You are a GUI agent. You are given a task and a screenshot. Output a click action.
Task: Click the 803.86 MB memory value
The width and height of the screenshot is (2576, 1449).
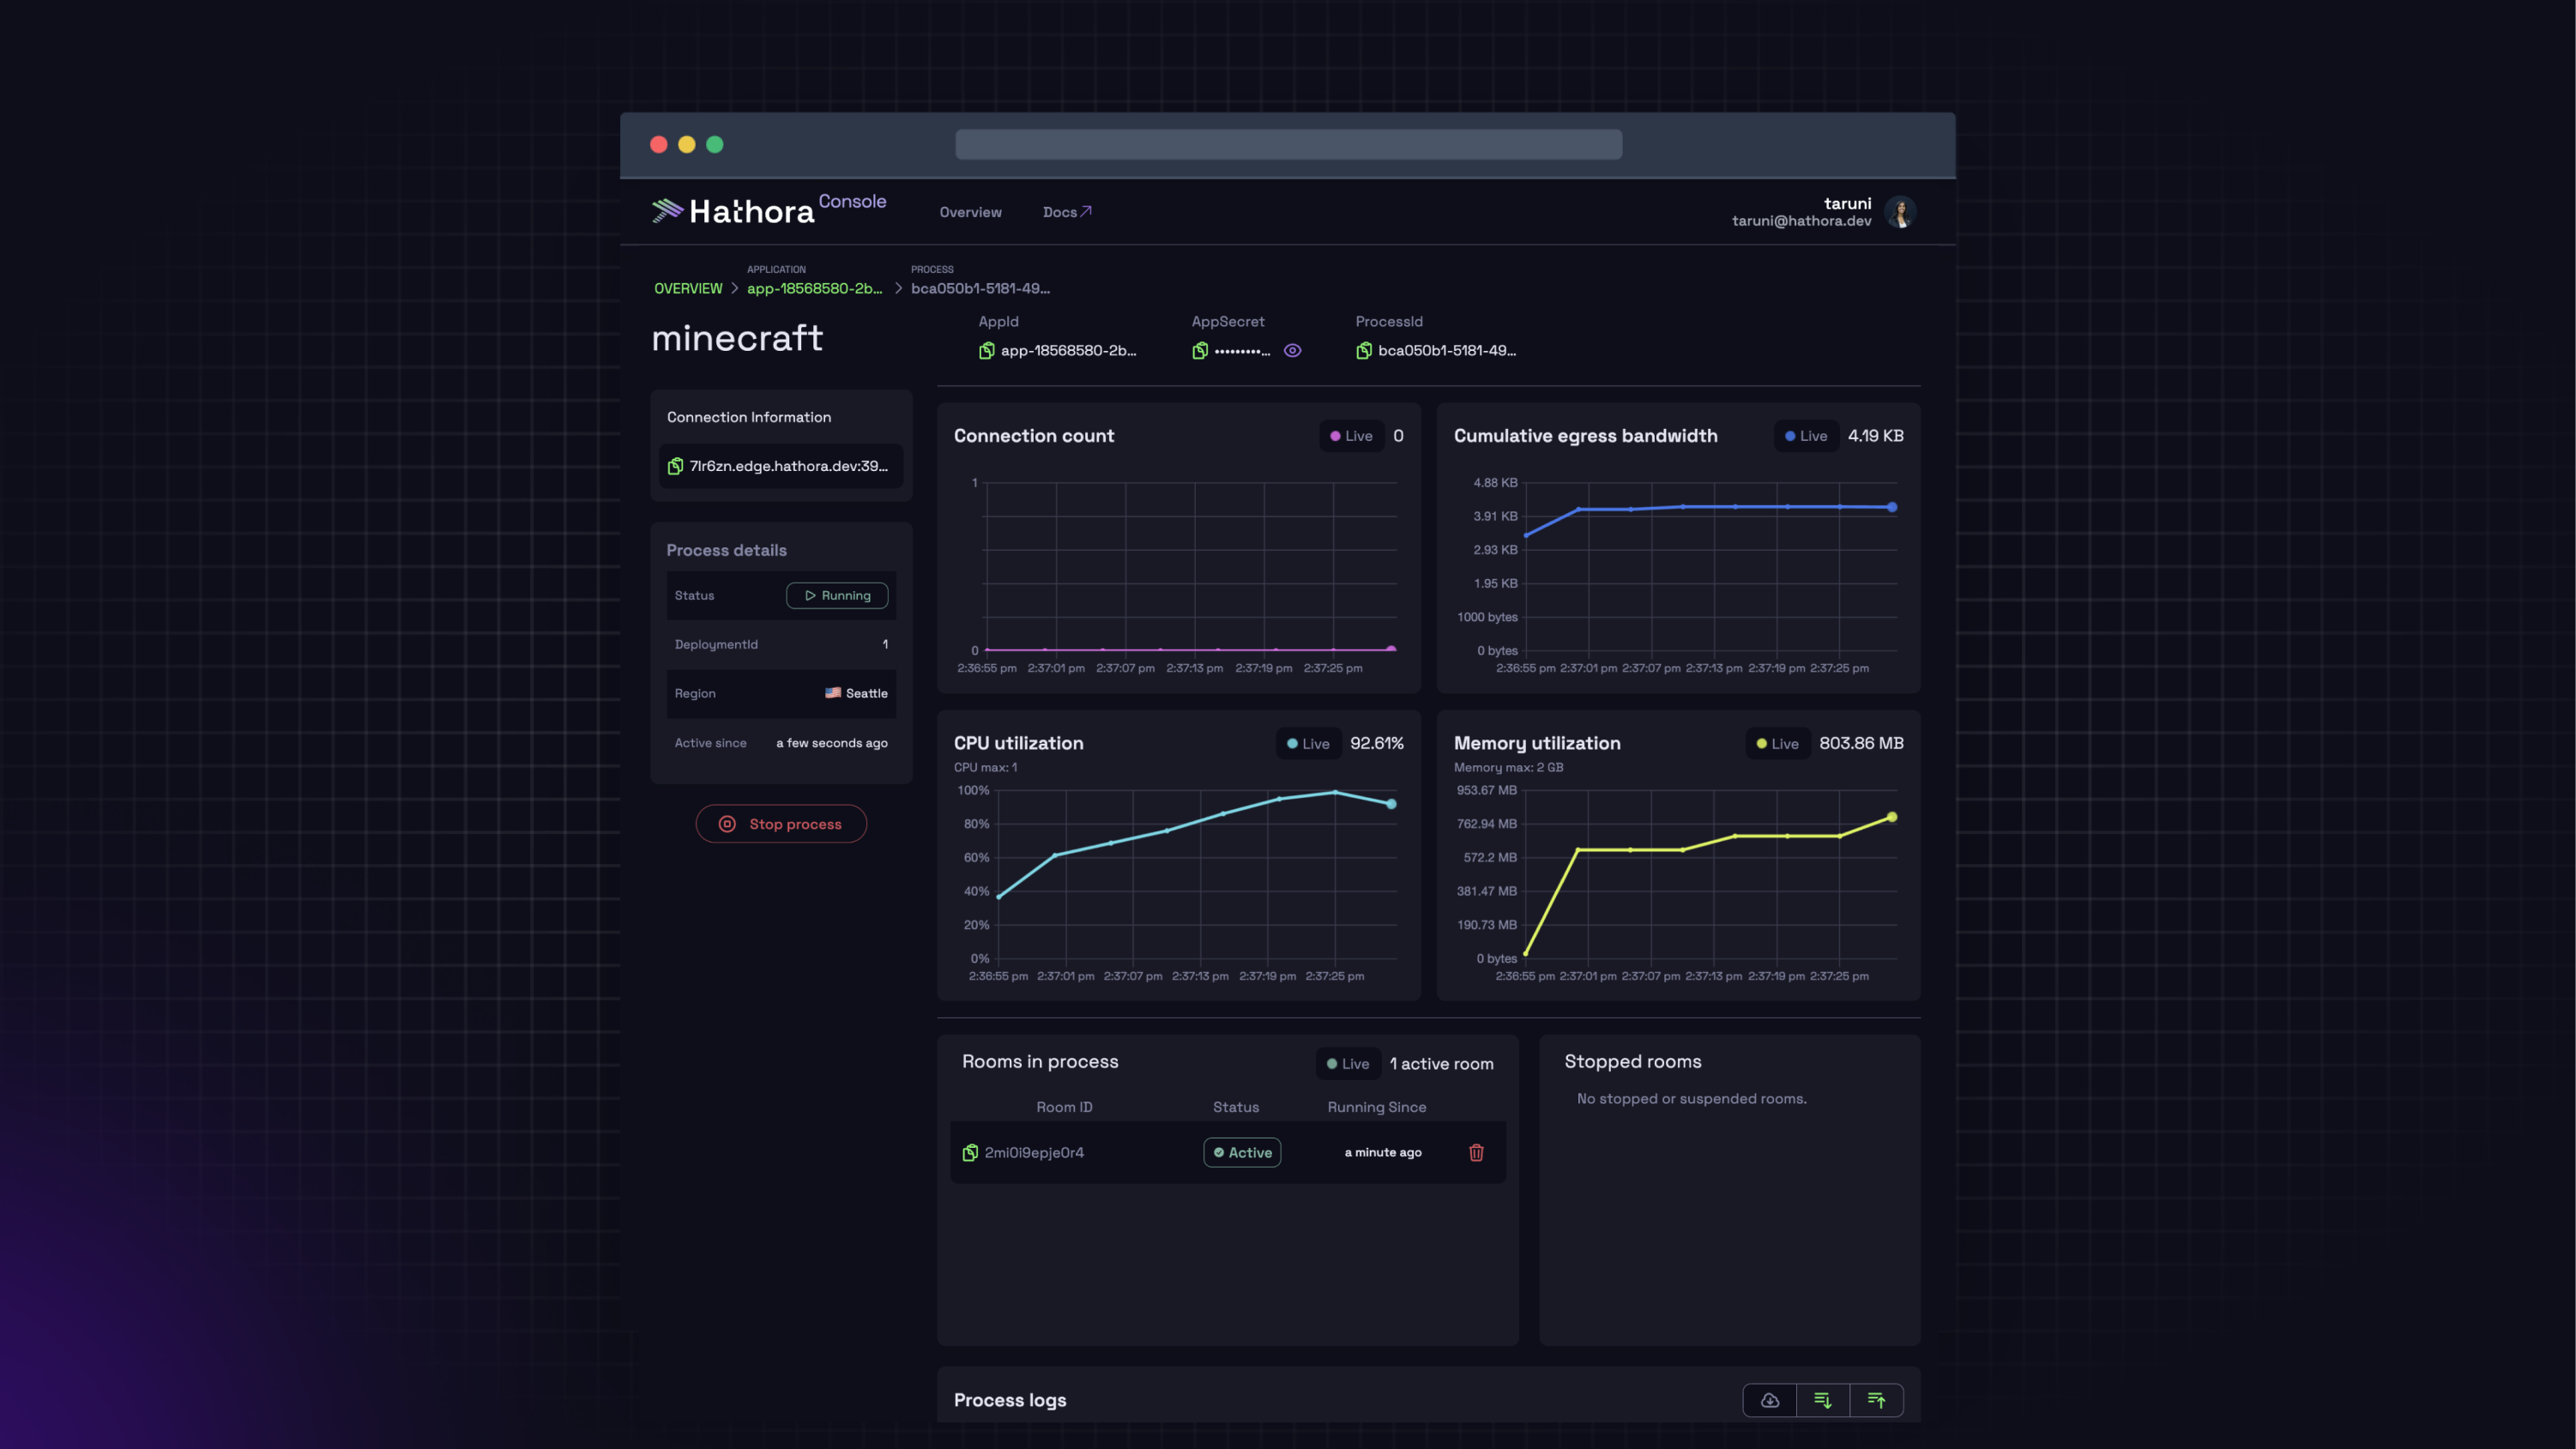1861,743
